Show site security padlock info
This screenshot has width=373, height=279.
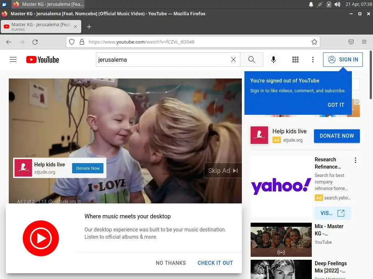click(82, 42)
